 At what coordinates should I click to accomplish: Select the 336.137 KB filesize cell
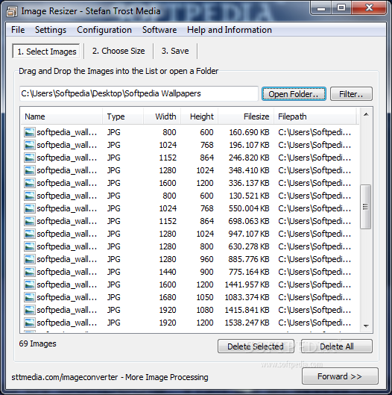[249, 183]
